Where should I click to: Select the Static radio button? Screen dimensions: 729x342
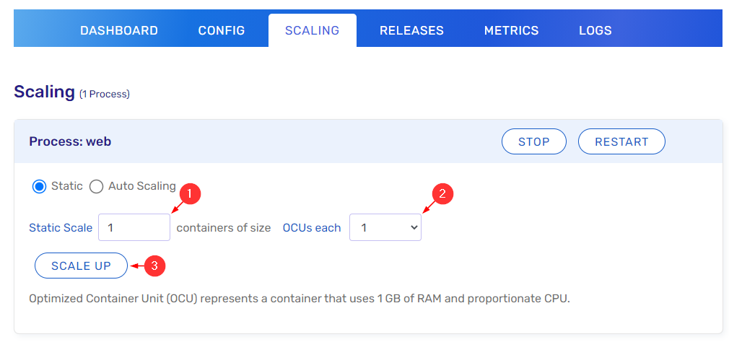[40, 187]
